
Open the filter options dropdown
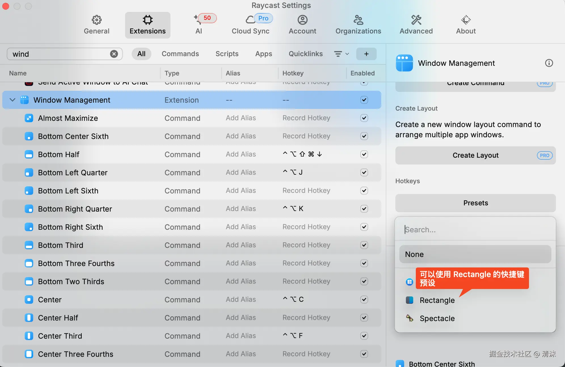(341, 54)
